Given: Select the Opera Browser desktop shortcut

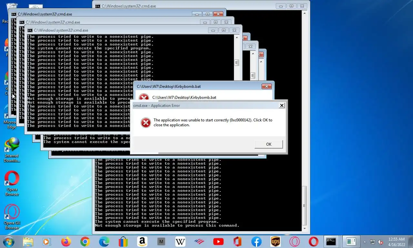Looking at the screenshot, I should pos(12,183).
